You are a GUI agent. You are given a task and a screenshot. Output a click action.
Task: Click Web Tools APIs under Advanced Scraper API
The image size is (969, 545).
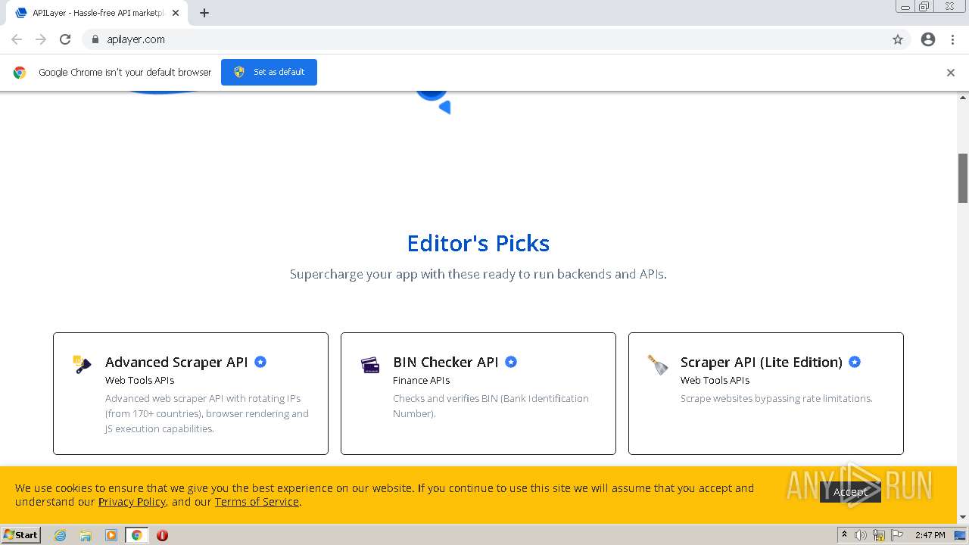pyautogui.click(x=139, y=380)
